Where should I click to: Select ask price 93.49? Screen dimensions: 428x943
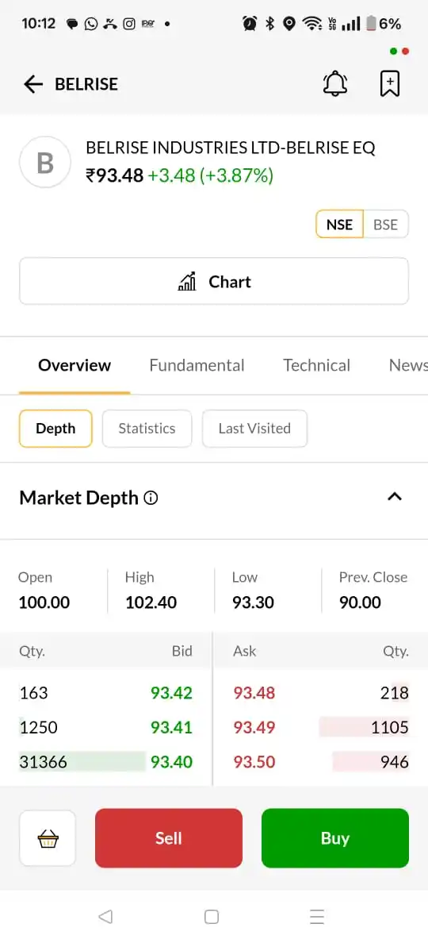(x=254, y=728)
